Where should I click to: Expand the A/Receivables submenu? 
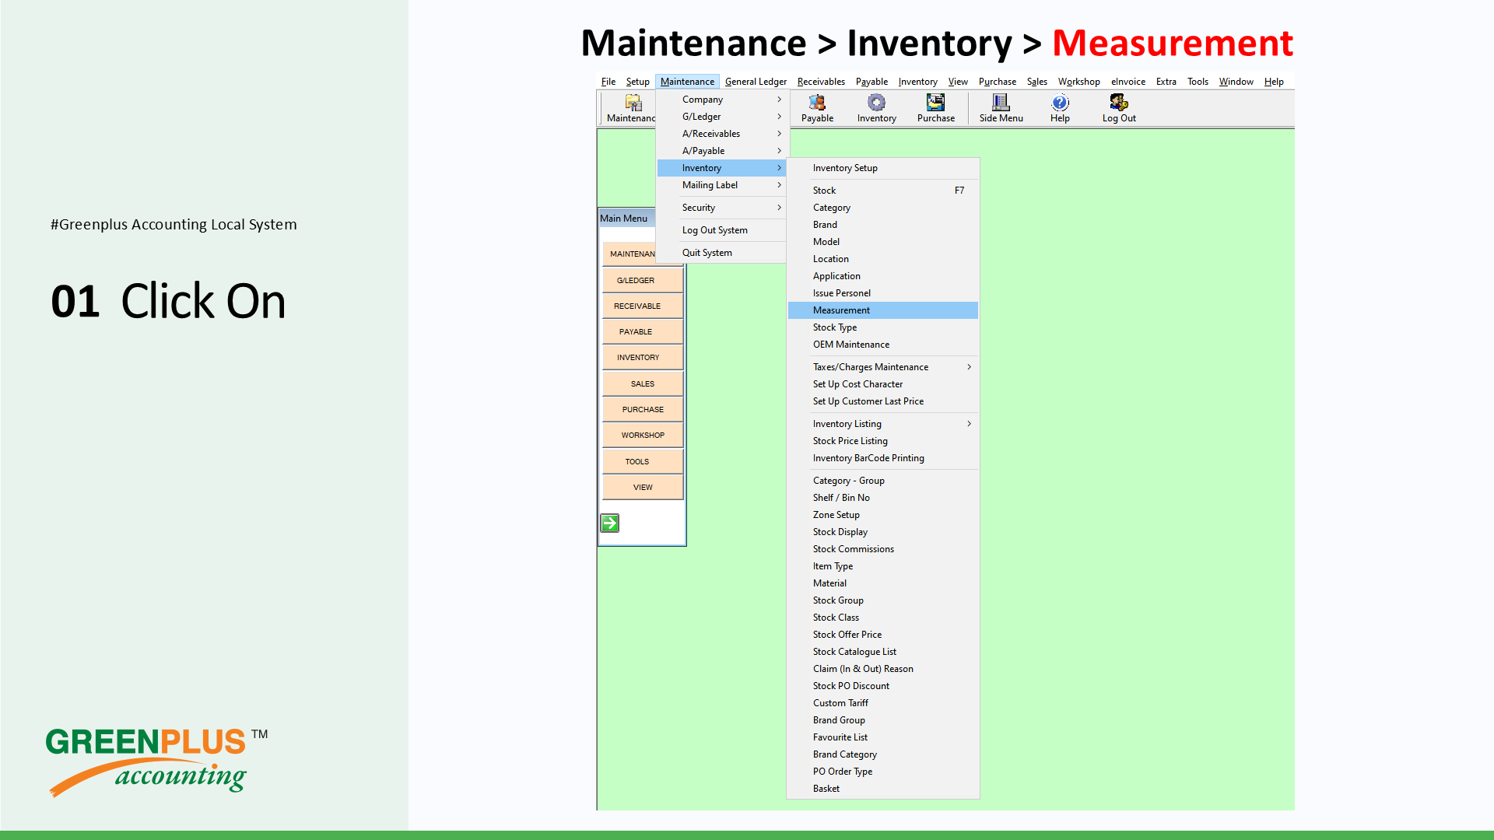[x=722, y=134]
